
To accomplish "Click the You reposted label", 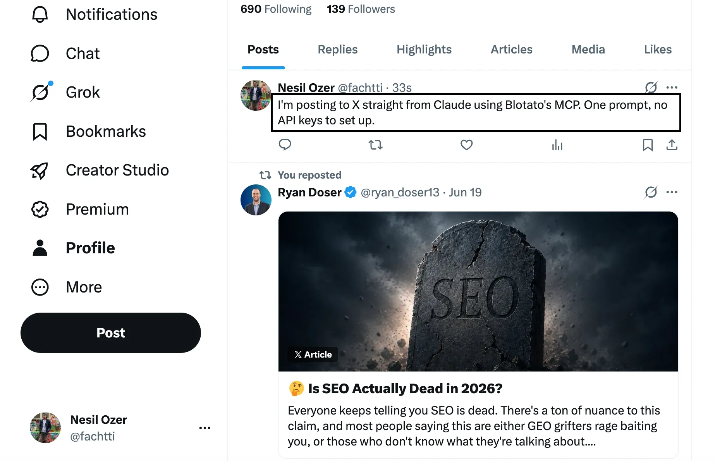I will click(x=309, y=175).
